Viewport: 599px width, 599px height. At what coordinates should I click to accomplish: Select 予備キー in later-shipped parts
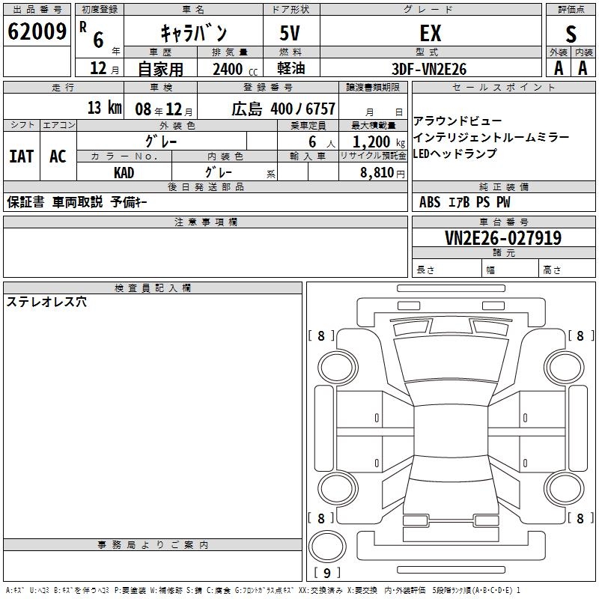point(129,201)
